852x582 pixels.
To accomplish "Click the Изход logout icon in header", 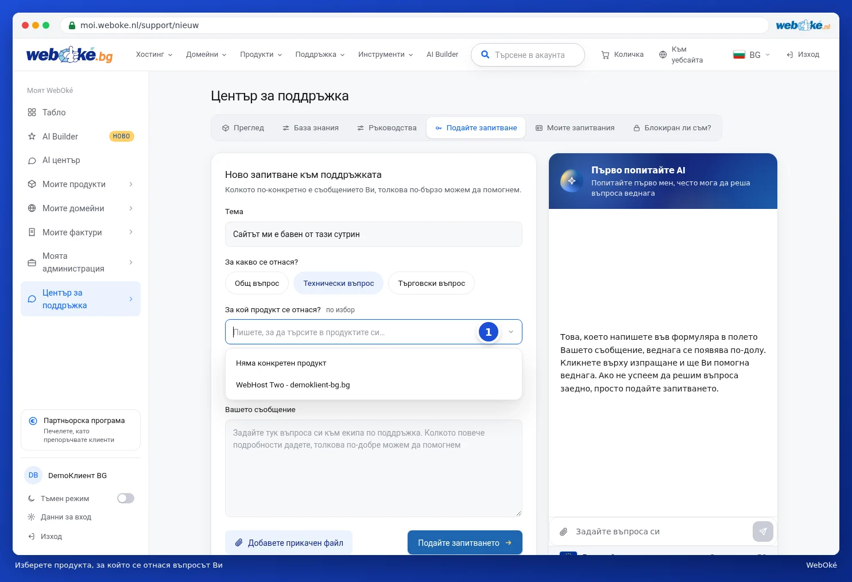I will click(x=790, y=55).
